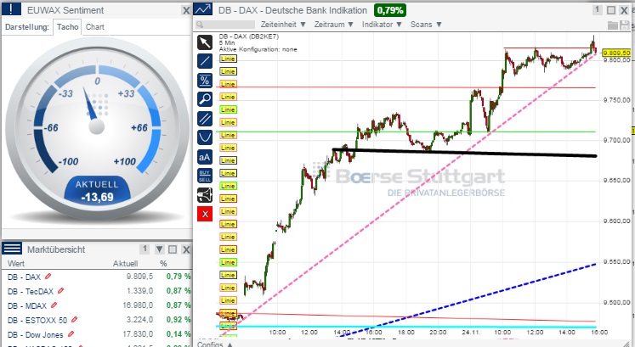Click the pencil icon next to DB - TecDAX

[x=60, y=290]
